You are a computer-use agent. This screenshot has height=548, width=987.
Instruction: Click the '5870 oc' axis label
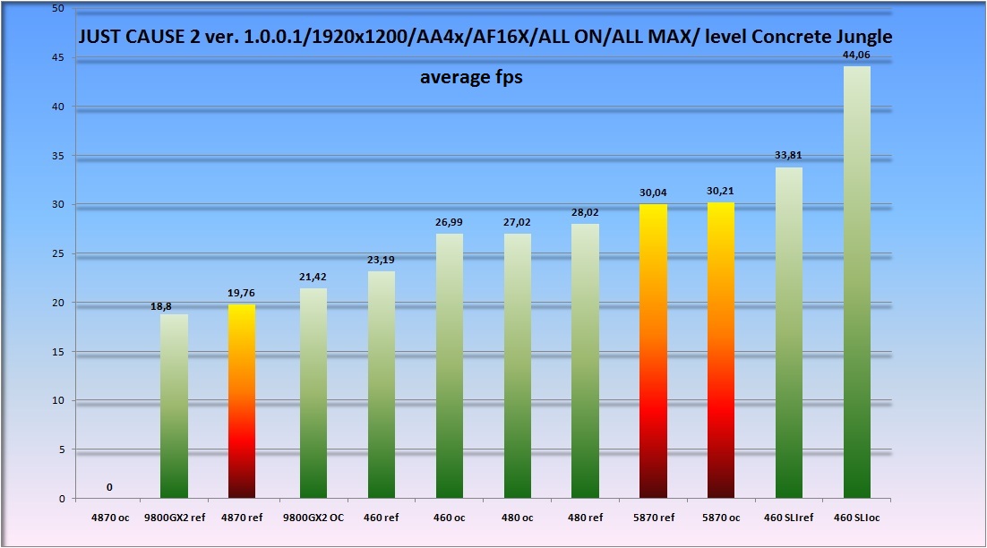(x=721, y=518)
